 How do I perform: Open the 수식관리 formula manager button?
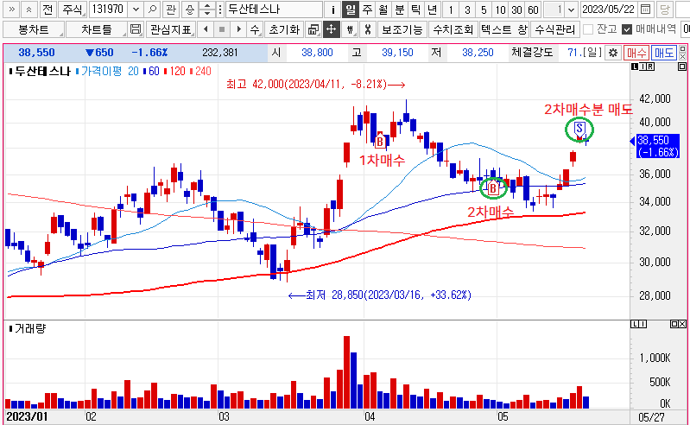(555, 29)
